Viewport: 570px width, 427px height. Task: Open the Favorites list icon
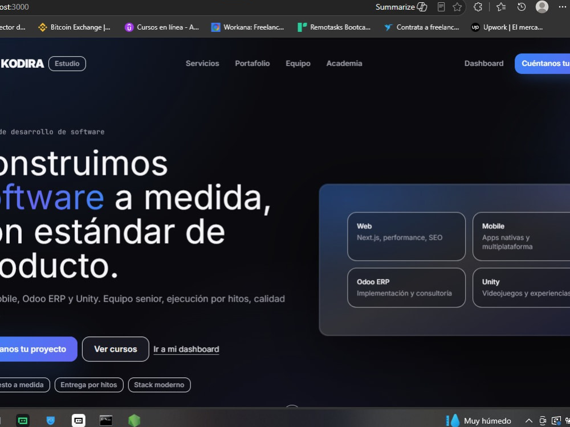point(501,7)
